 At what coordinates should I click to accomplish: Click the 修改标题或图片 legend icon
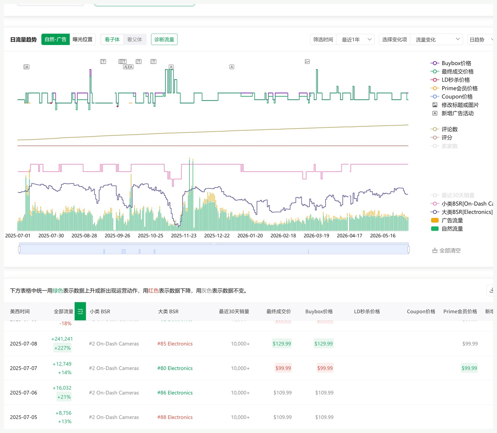(x=435, y=105)
